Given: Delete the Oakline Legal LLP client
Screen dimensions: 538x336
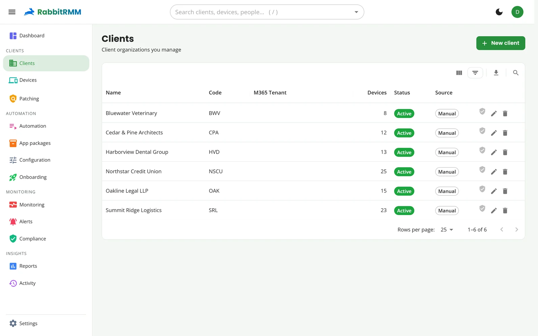Looking at the screenshot, I should point(505,191).
